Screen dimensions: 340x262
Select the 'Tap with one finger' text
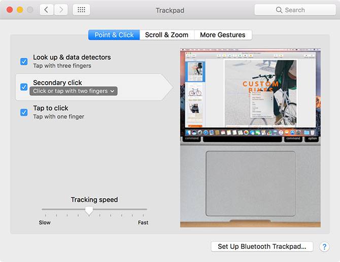(x=58, y=117)
